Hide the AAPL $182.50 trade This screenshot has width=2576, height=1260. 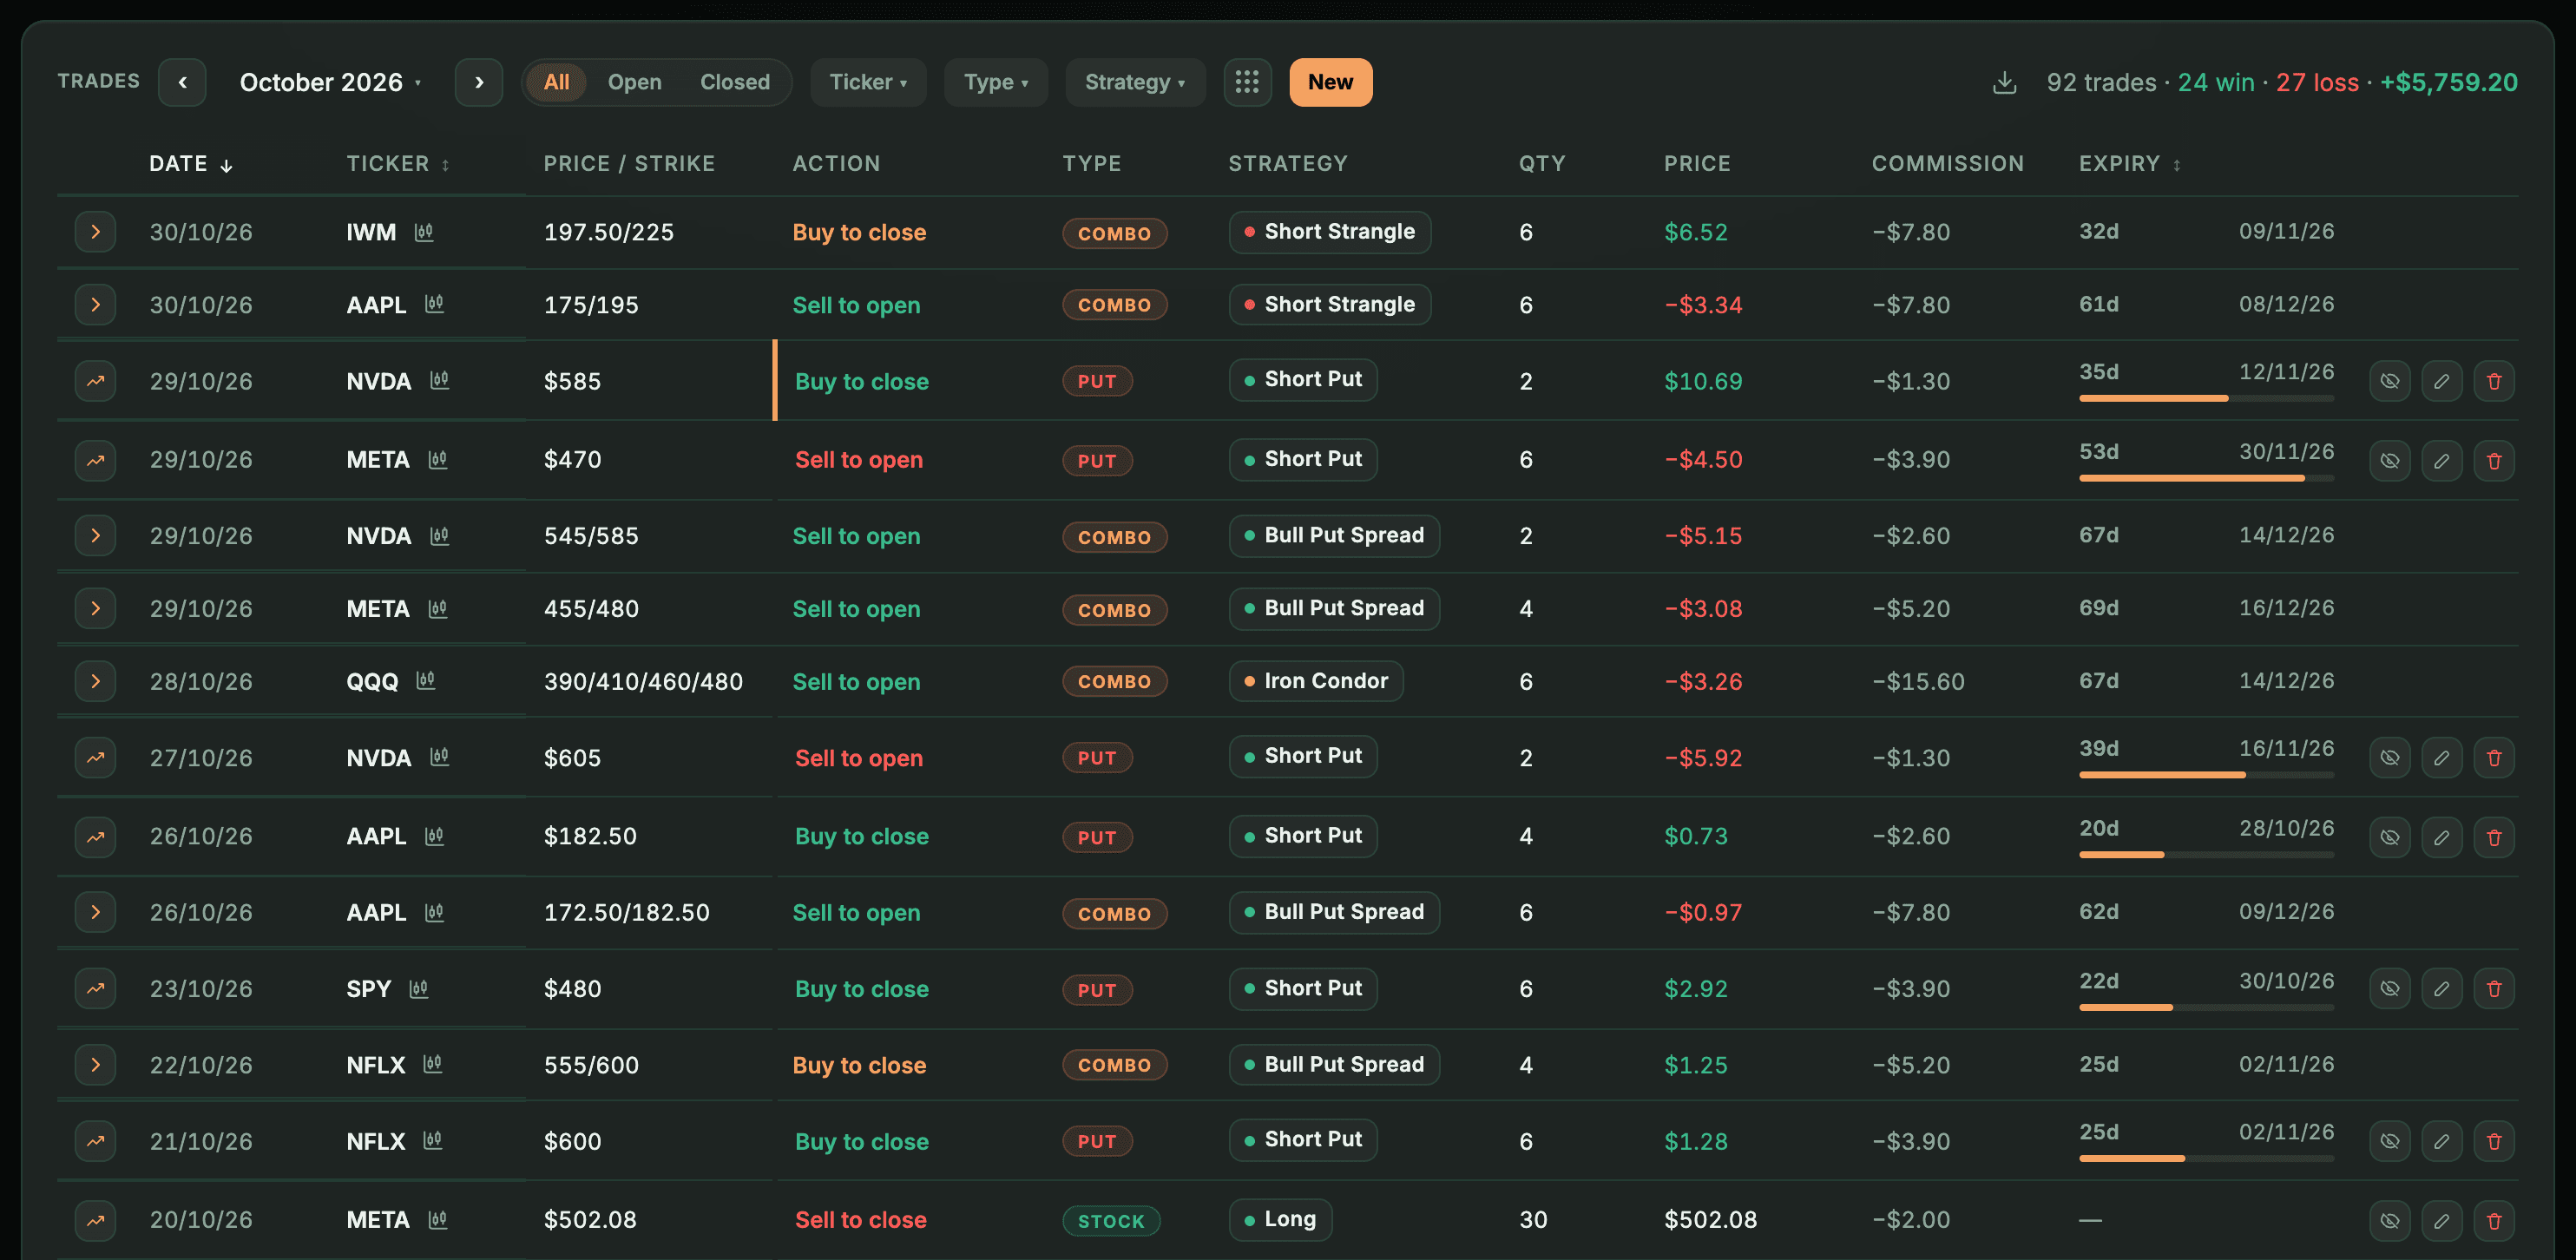pos(2389,837)
